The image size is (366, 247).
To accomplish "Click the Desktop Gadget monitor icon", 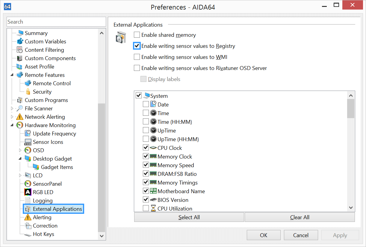I will pyautogui.click(x=28, y=159).
